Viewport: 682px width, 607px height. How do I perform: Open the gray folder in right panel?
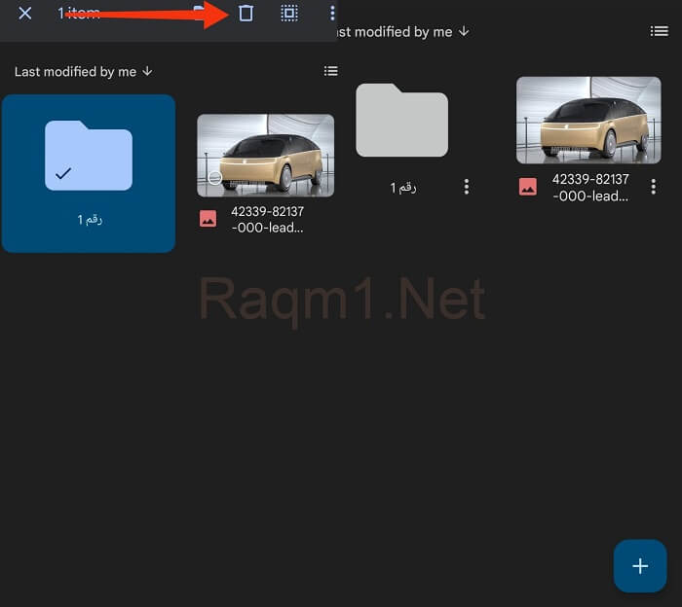point(401,121)
